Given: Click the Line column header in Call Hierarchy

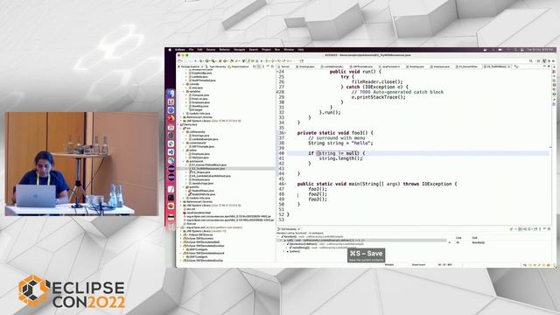Looking at the screenshot, I should pyautogui.click(x=458, y=237).
